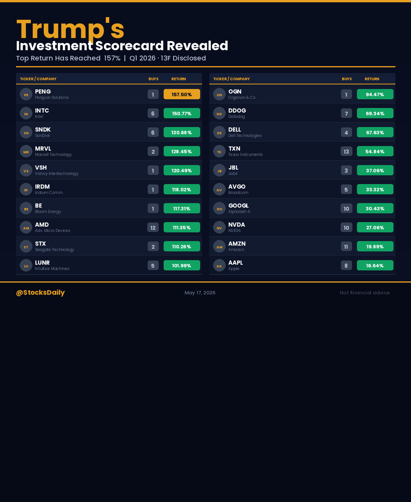Click the AV avatar icon for Broadcom
This screenshot has width=411, height=502.
tap(219, 190)
